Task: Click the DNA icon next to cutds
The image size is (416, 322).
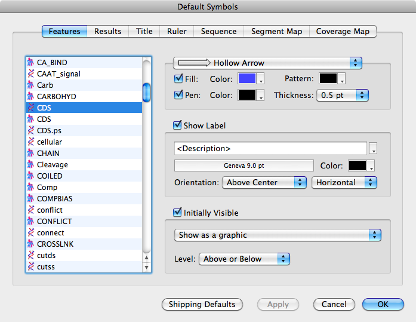Action: [31, 256]
